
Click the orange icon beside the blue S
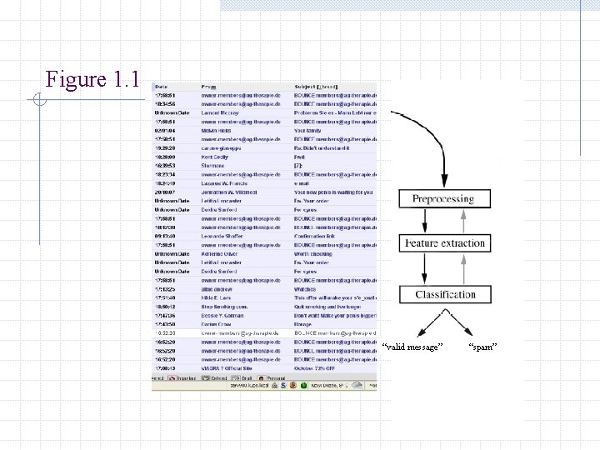coord(293,385)
